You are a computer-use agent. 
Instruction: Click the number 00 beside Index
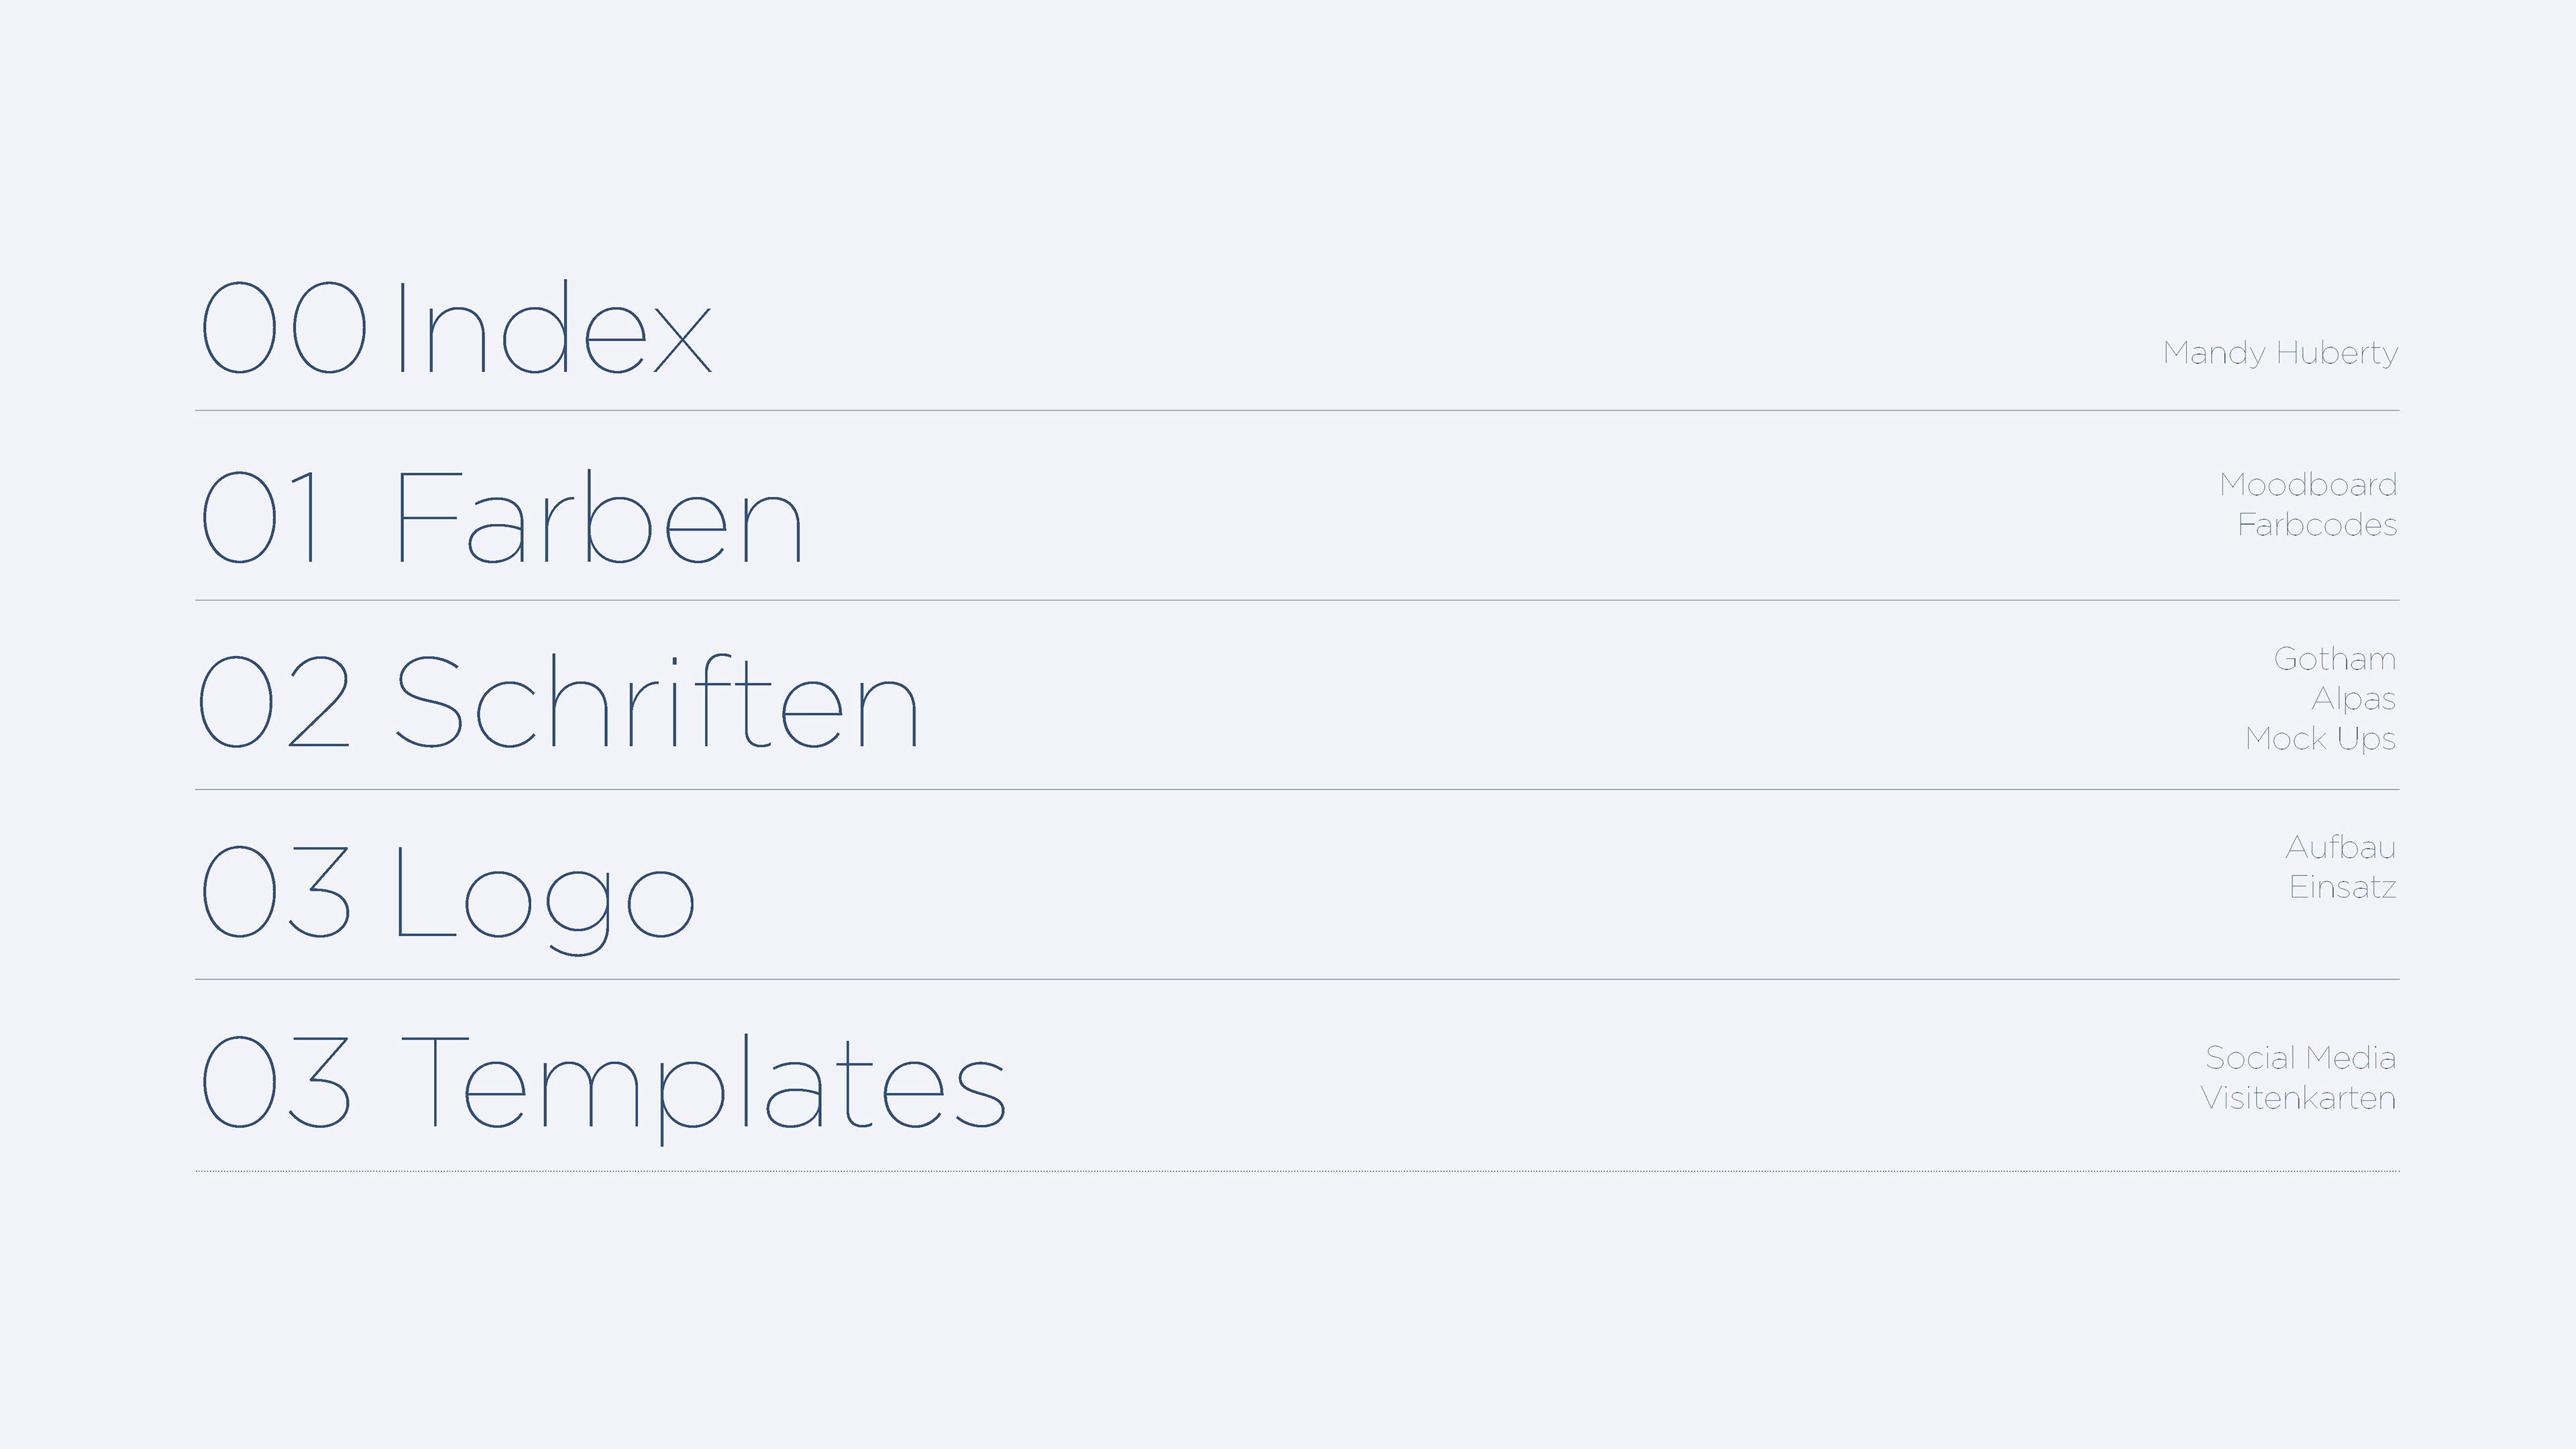click(x=284, y=327)
